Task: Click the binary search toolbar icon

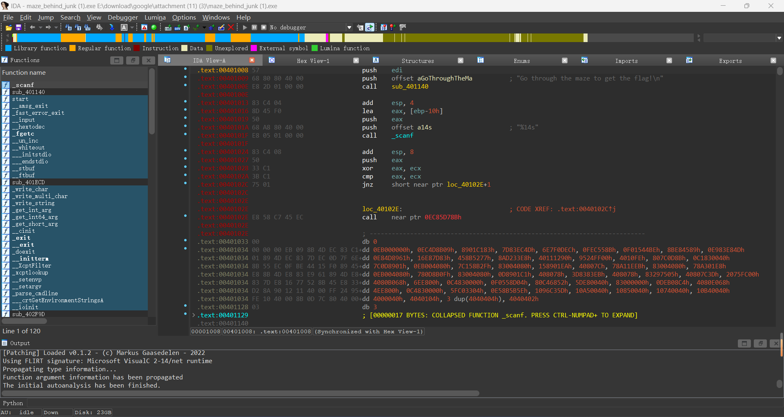Action: (87, 27)
